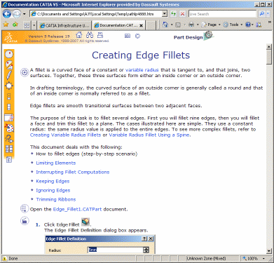
Task: Click the Print toolbar icon
Action: click(x=191, y=25)
